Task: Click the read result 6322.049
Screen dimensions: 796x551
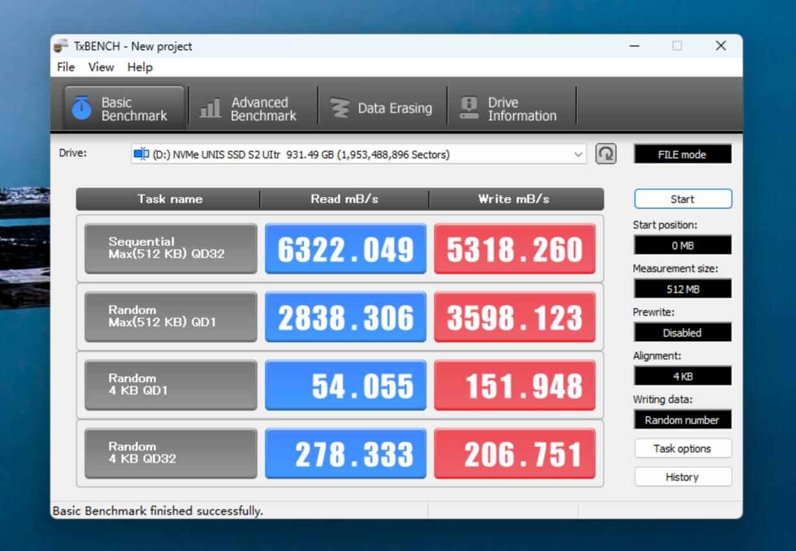Action: 345,248
